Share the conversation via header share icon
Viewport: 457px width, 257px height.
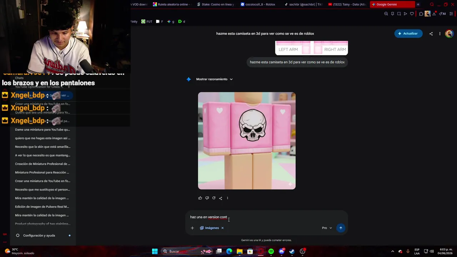(x=431, y=34)
